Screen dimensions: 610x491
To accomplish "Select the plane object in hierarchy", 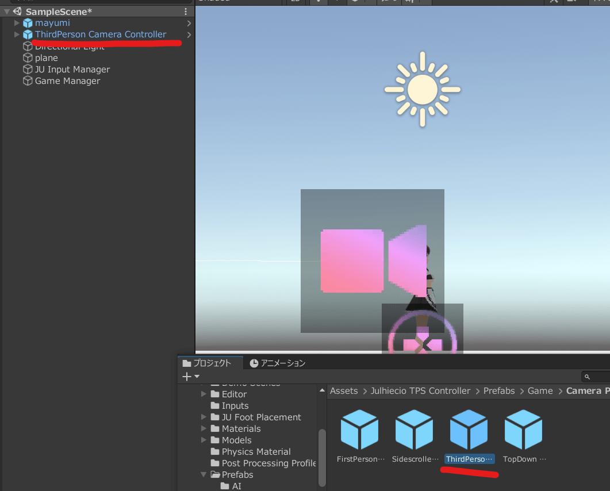I will pos(47,58).
